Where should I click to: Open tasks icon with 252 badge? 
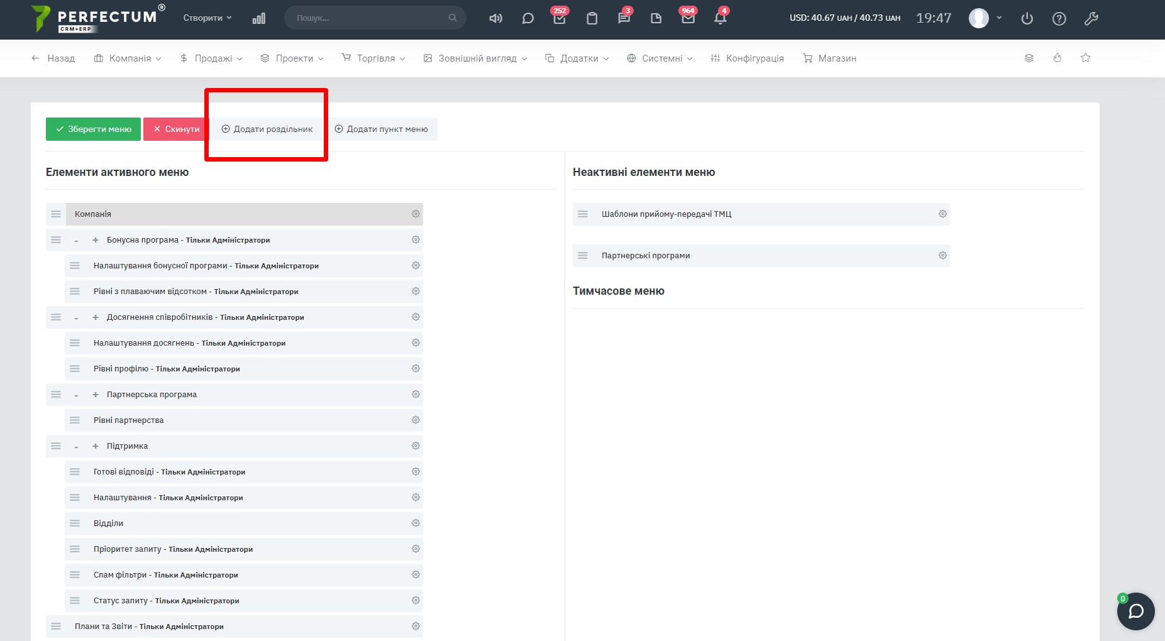pos(559,18)
